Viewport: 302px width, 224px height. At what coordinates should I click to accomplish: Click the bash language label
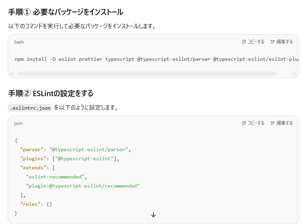coord(19,42)
